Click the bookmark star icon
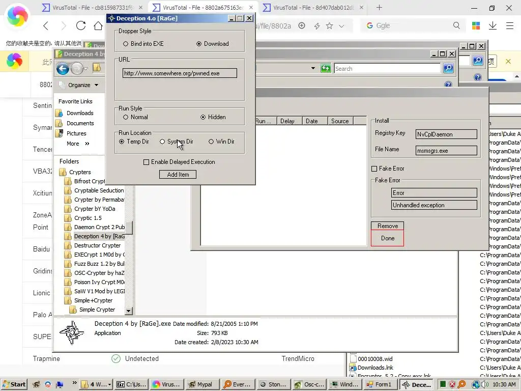Viewport: 521px width, 391px height. point(329,25)
